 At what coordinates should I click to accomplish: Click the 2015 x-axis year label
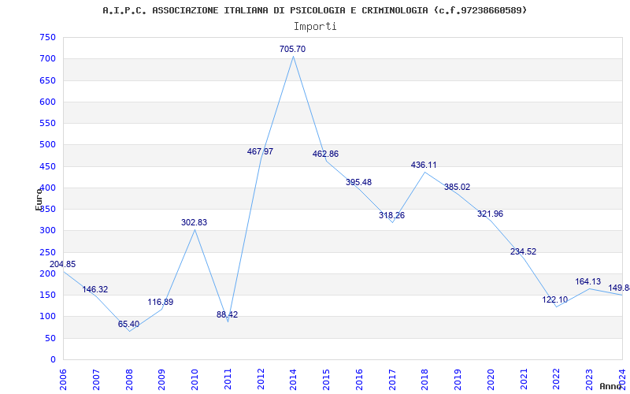pyautogui.click(x=326, y=380)
